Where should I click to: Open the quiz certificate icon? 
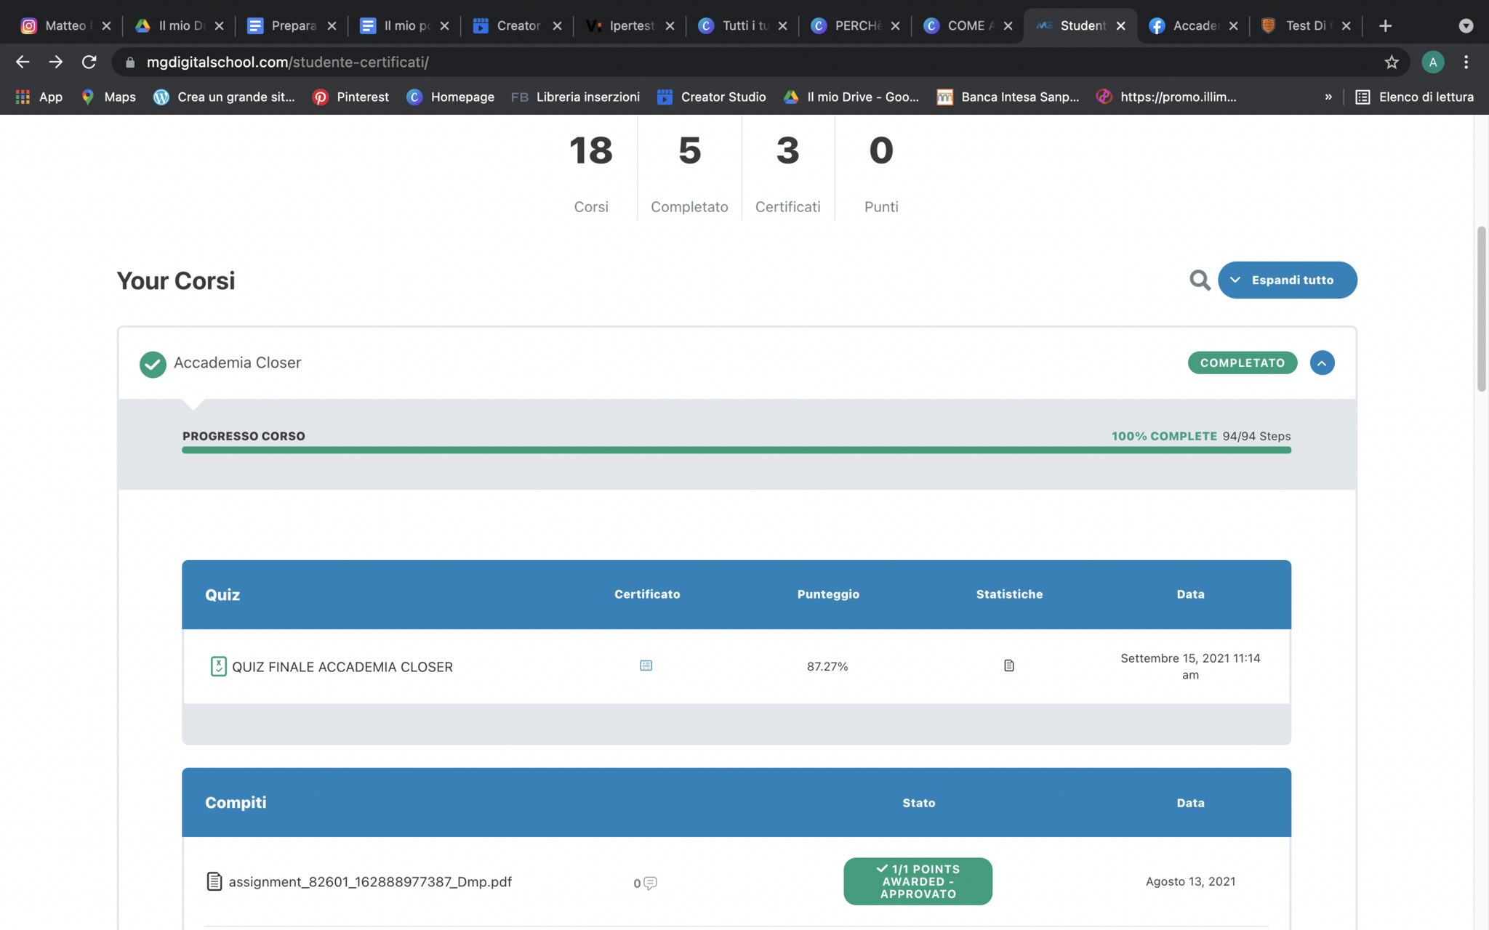click(646, 666)
